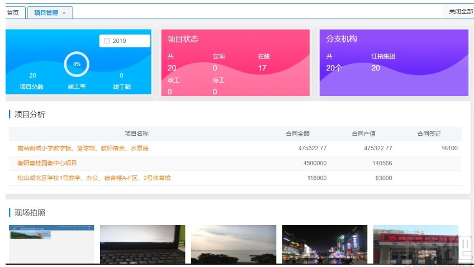Open the red banner building photo thumbnail
This screenshot has height=267, width=474.
coord(416,244)
